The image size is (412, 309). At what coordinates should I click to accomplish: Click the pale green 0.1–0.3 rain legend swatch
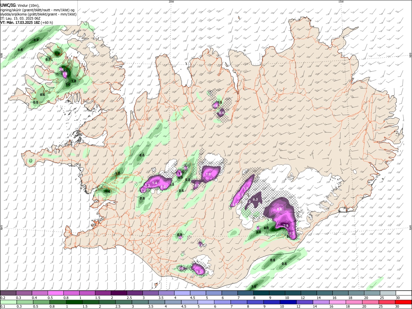(8, 302)
